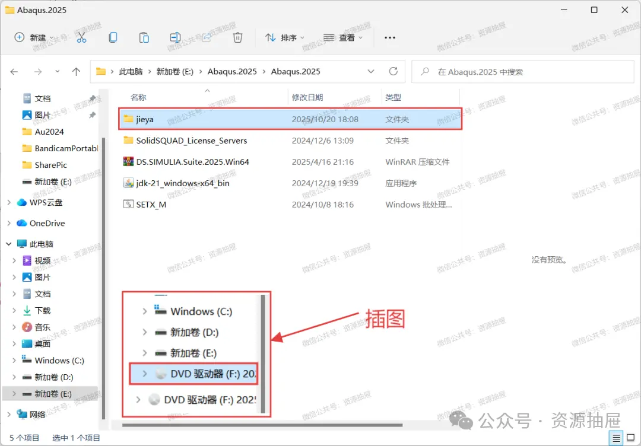The image size is (641, 446).
Task: Click the Copy icon in toolbar
Action: (113, 37)
